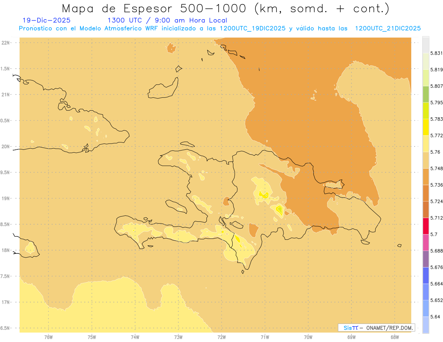
Task: Pick the red legend band below 5.712
Action: pos(426,226)
